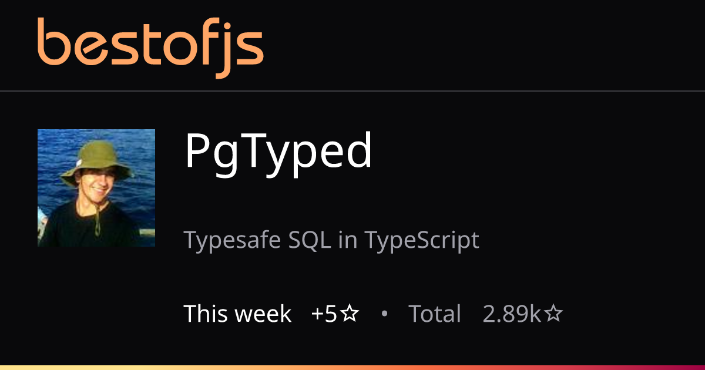This screenshot has height=370, width=705.
Task: Select the "This week" label
Action: click(x=237, y=314)
